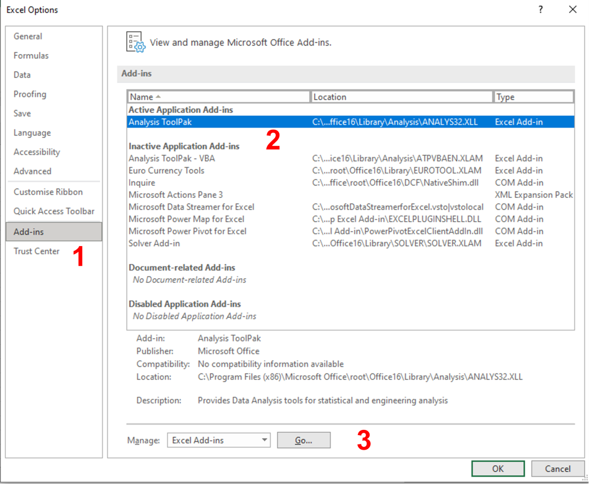Screen dimensions: 596x484
Task: Select Analysis ToolPak - VBA add-in
Action: click(350, 158)
